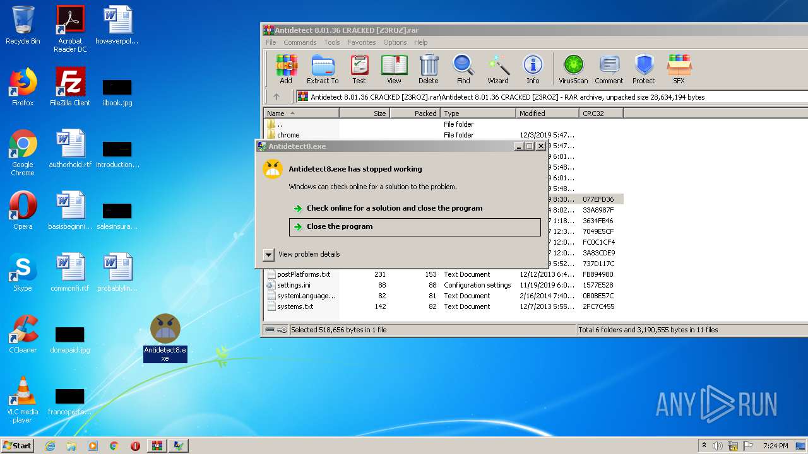Sort by the CRC32 column header
808x454 pixels.
click(601, 113)
